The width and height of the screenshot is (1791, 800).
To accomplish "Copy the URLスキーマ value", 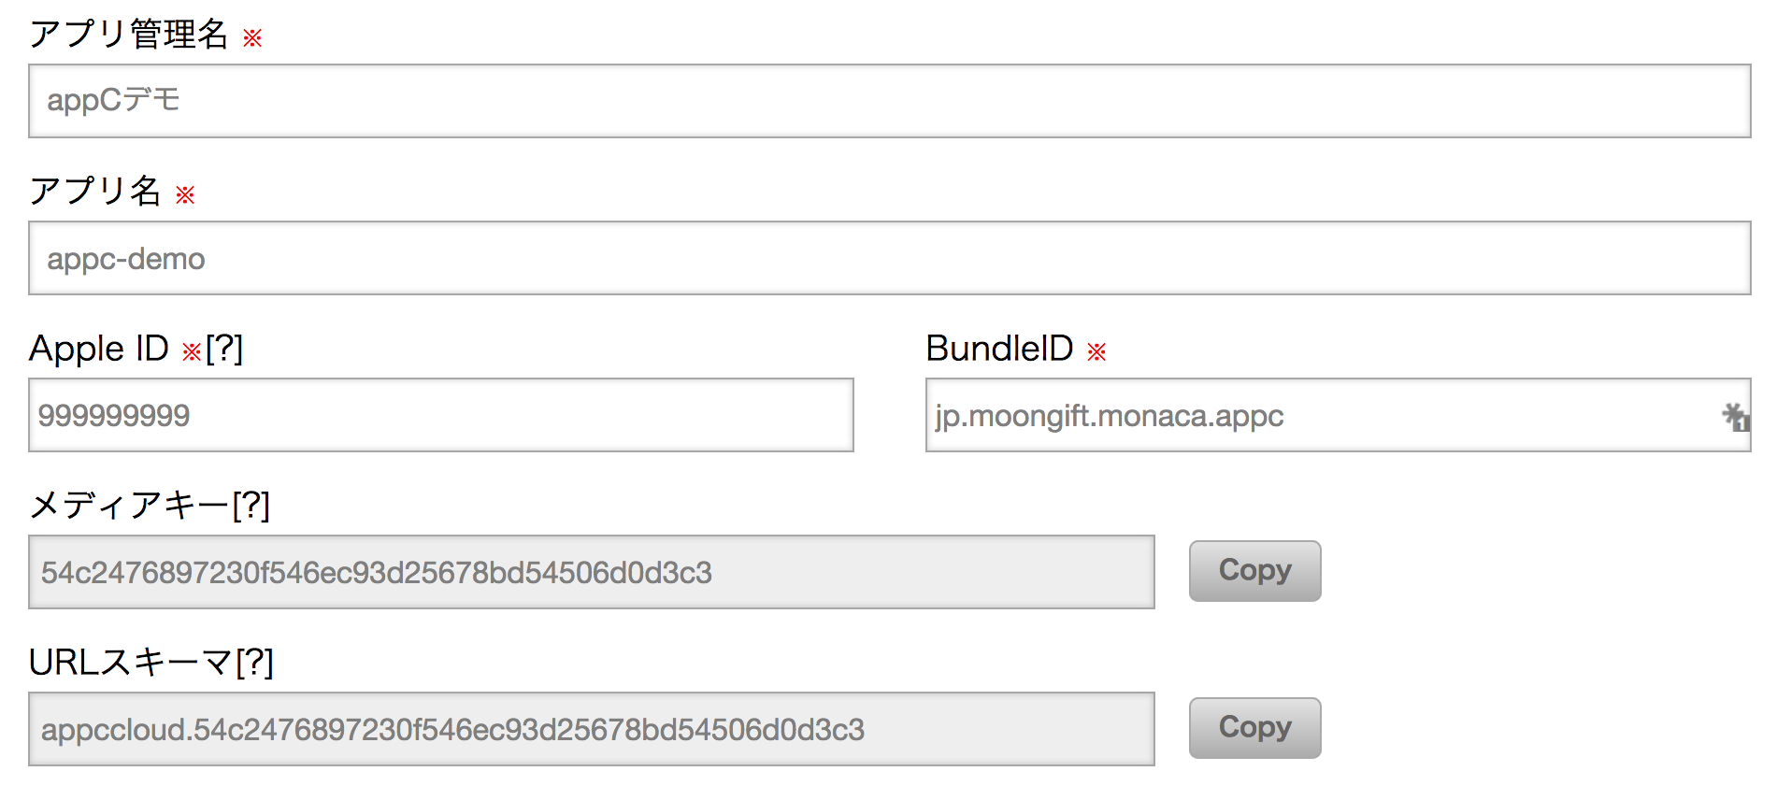I will (x=1254, y=728).
